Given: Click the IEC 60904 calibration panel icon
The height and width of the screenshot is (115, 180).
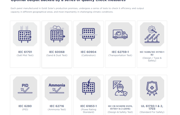Looking at the screenshot, I should coord(88,34).
